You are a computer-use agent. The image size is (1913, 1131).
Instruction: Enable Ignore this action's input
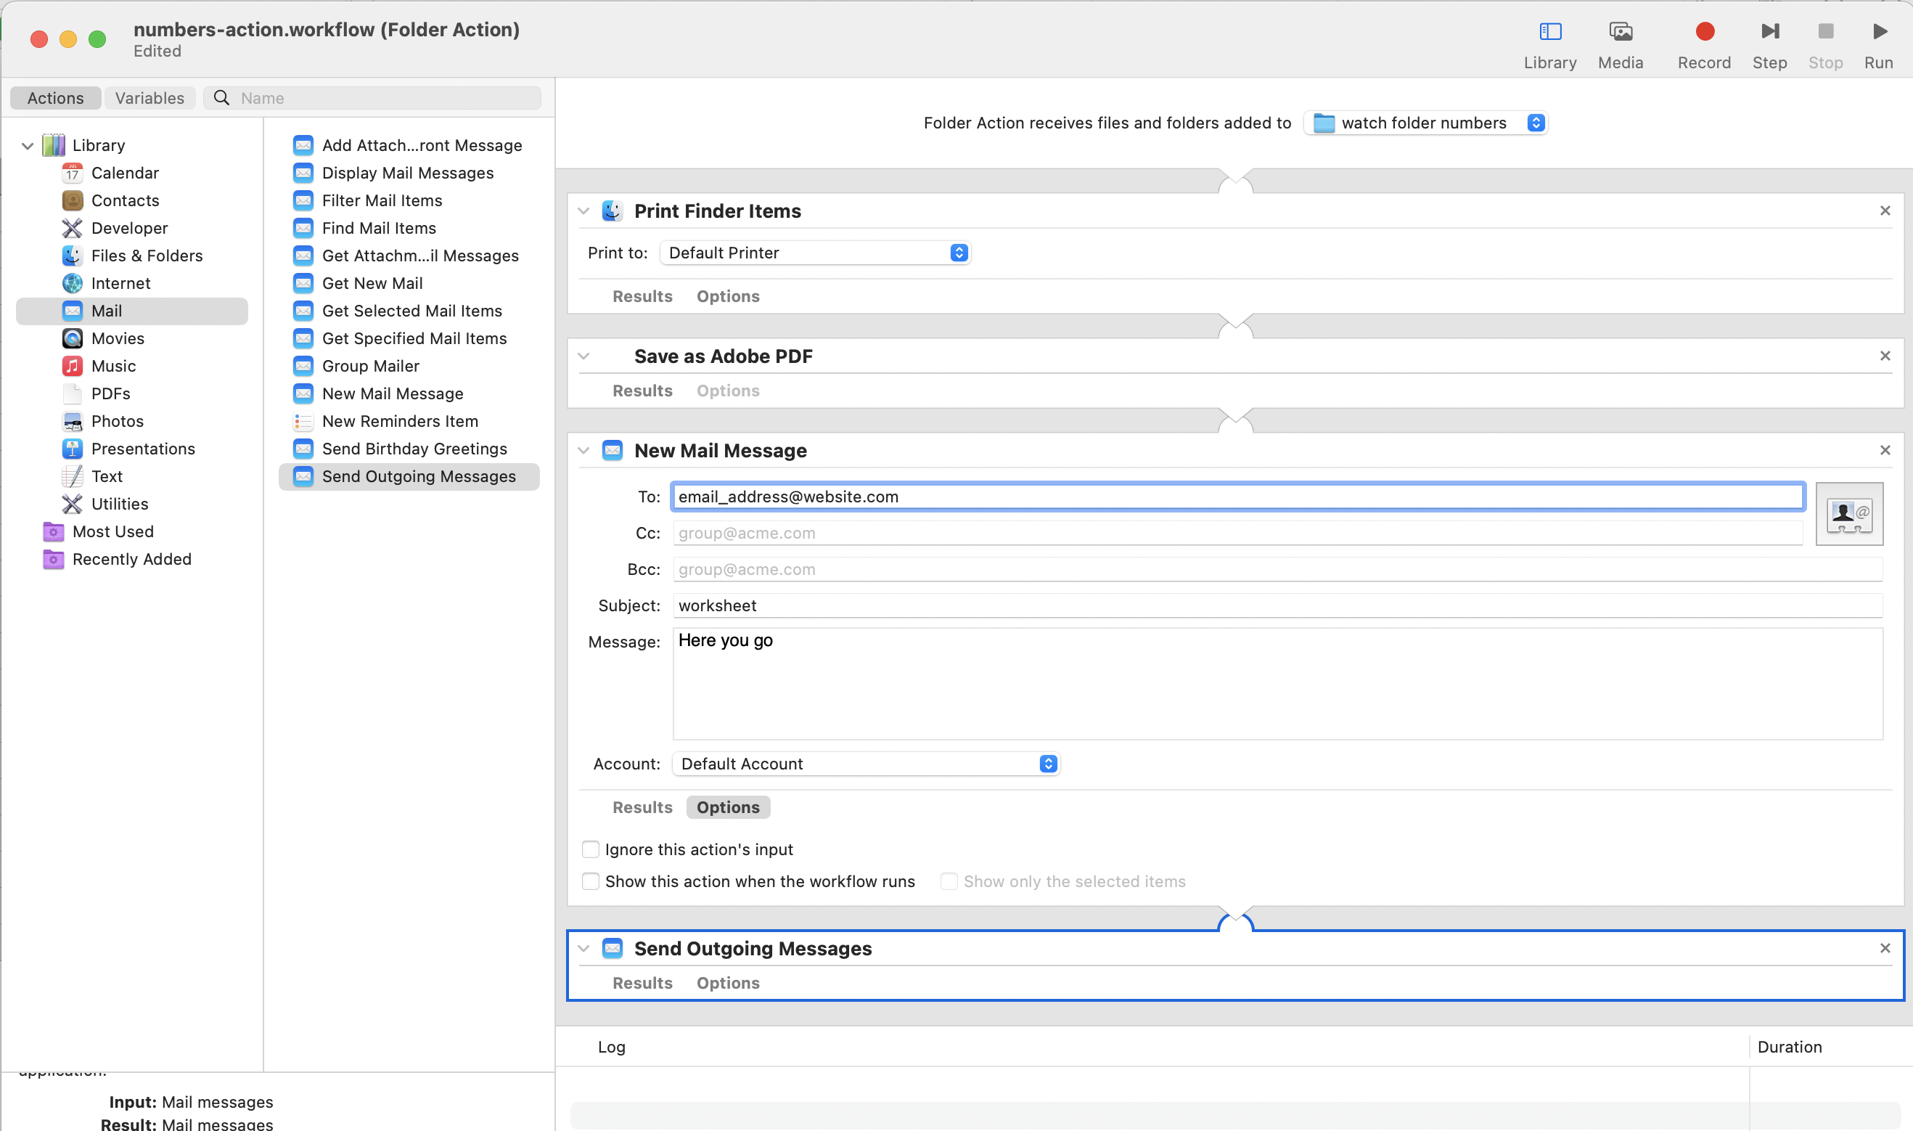[x=591, y=849]
